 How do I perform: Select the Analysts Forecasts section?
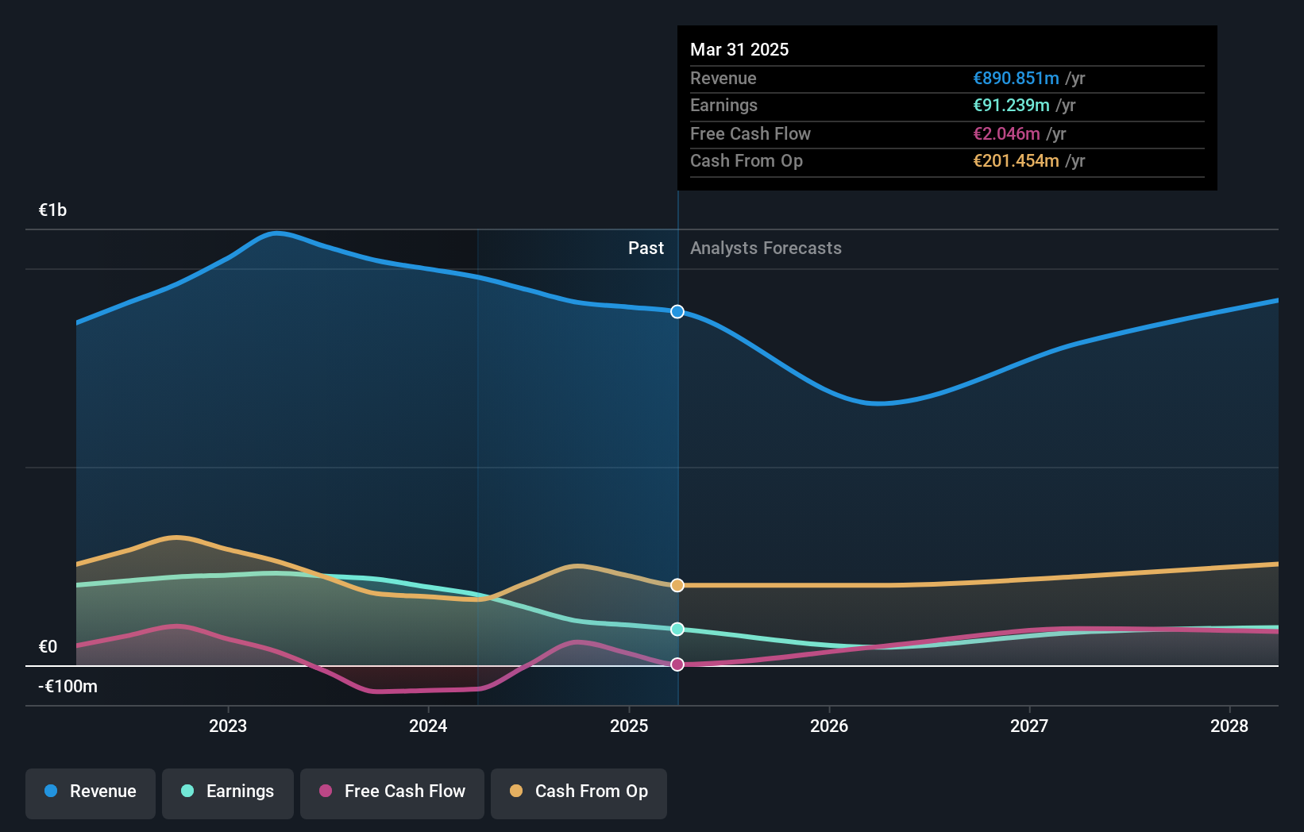click(x=765, y=248)
